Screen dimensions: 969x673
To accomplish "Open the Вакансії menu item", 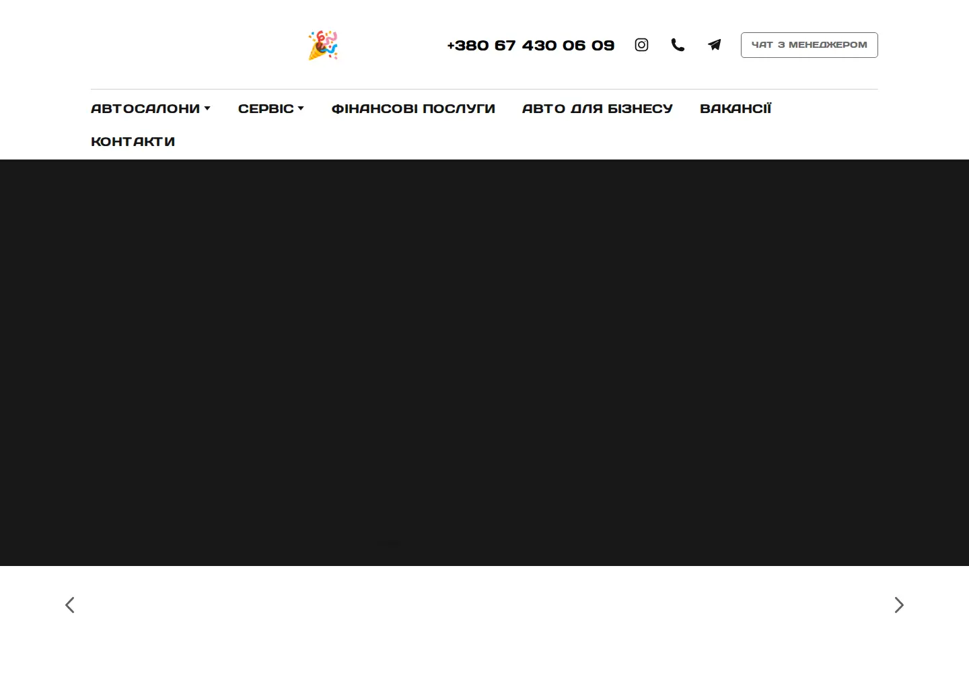I will tap(735, 108).
